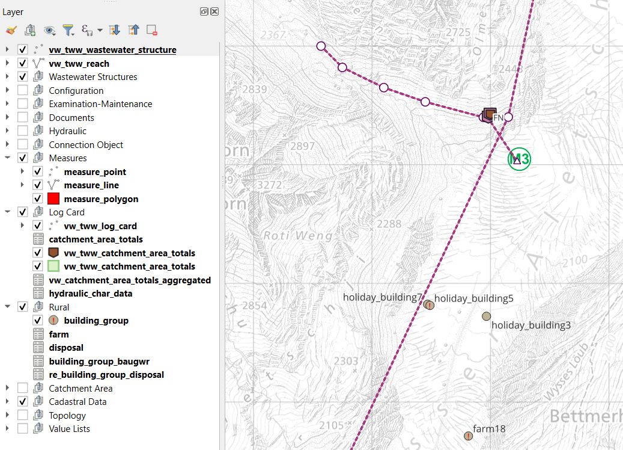Hide the measure_polygon layer
This screenshot has width=623, height=450.
click(x=38, y=199)
